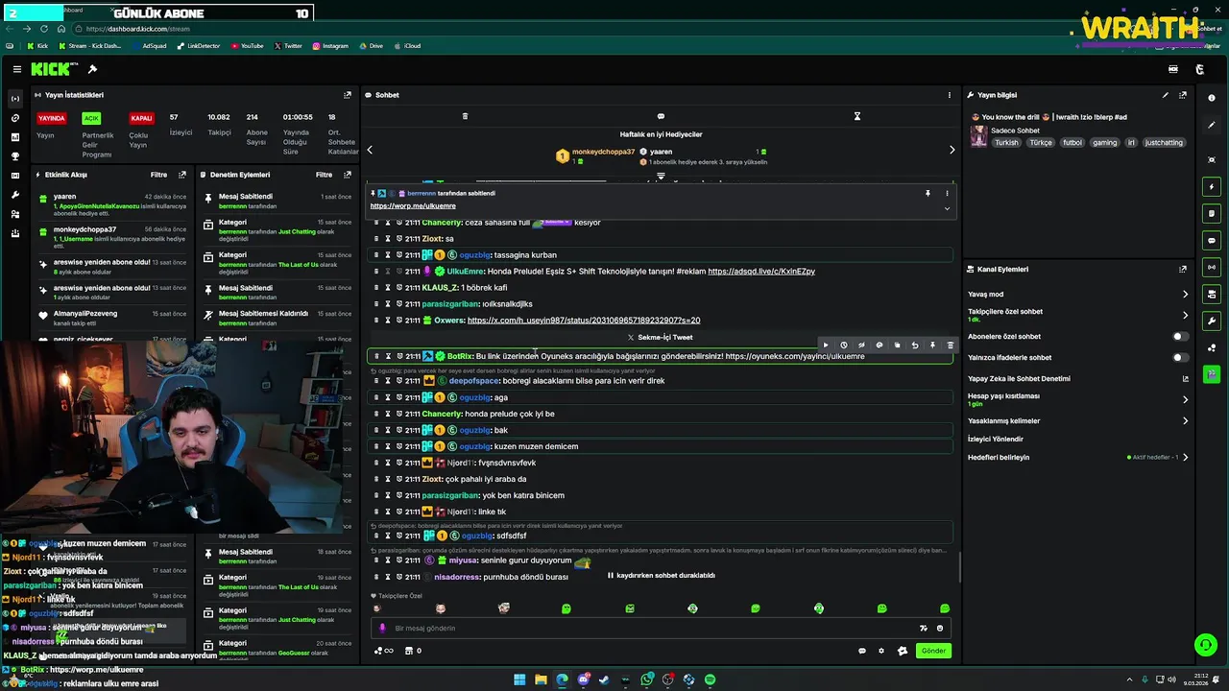This screenshot has height=691, width=1229.
Task: Click the moderator gavel icon near Kick logo
Action: click(92, 69)
